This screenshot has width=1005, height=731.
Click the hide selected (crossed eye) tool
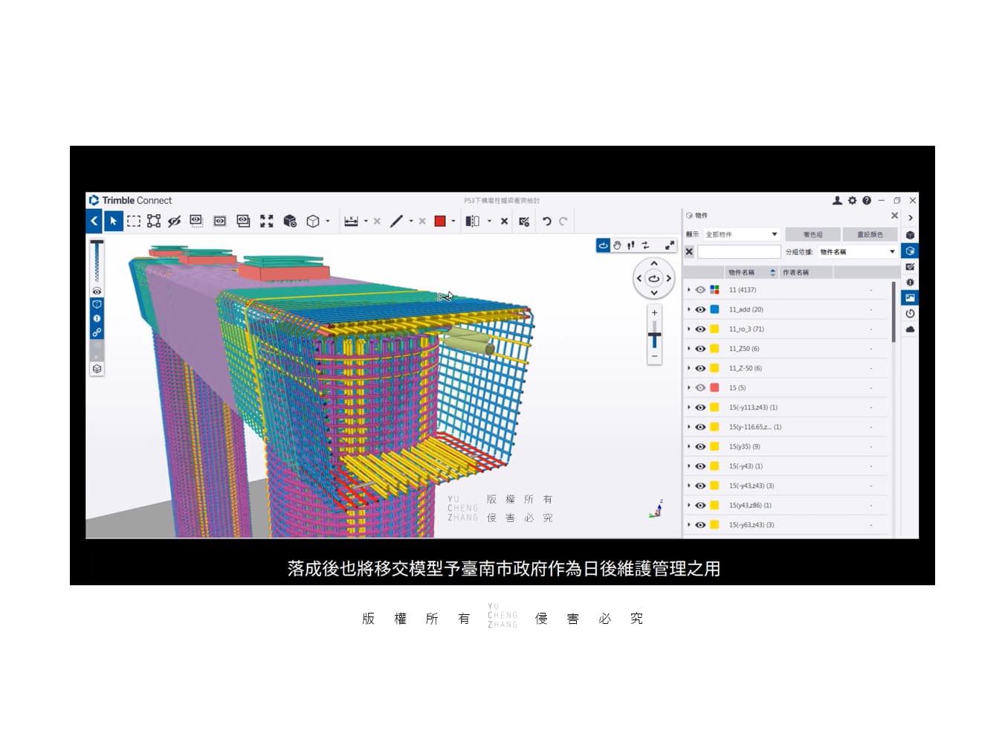175,221
